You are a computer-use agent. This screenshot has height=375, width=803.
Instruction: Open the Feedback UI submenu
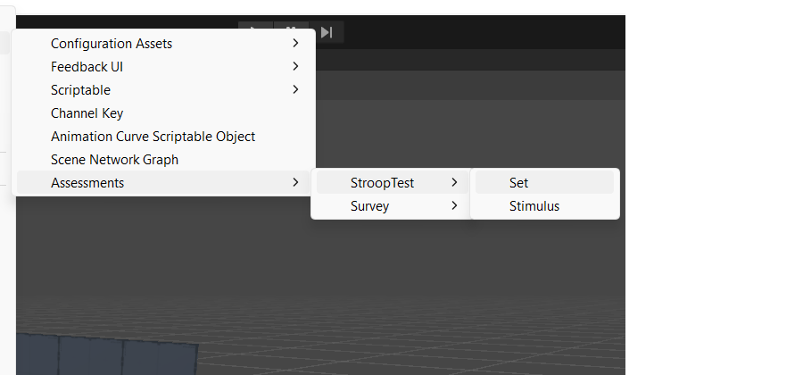[x=163, y=67]
